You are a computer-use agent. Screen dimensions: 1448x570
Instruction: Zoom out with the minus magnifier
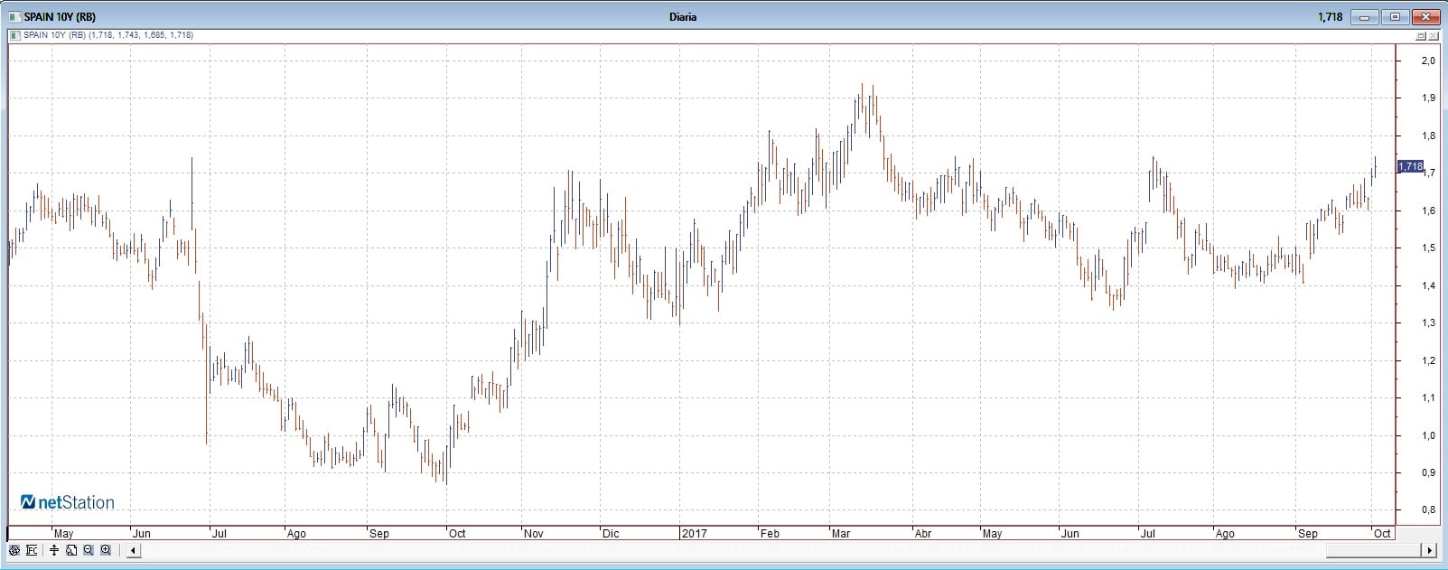click(x=88, y=550)
